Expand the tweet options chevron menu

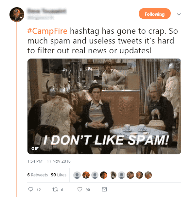pos(179,14)
